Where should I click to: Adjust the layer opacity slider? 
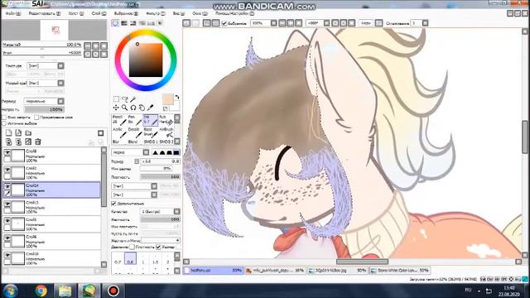(x=44, y=109)
